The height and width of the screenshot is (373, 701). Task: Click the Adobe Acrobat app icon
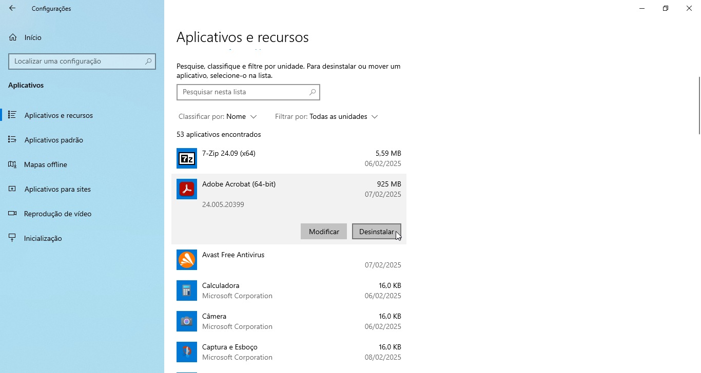click(187, 189)
